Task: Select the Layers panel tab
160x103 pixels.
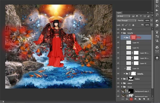Action: pyautogui.click(x=119, y=13)
